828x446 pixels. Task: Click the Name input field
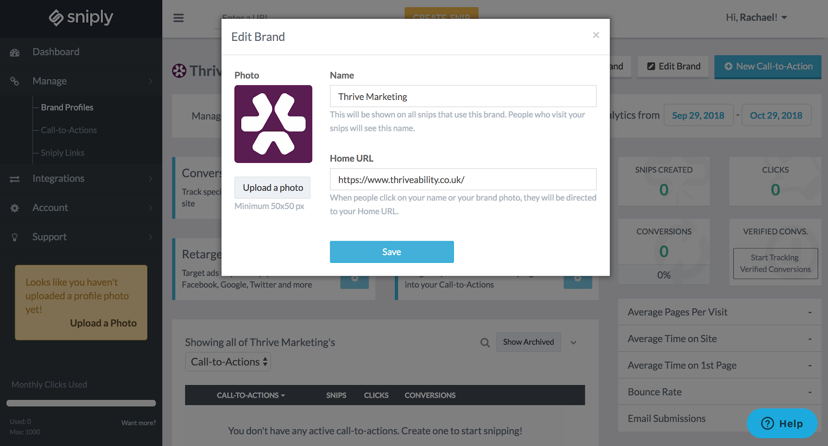tap(463, 96)
